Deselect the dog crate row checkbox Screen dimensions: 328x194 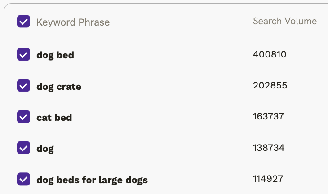pos(23,86)
